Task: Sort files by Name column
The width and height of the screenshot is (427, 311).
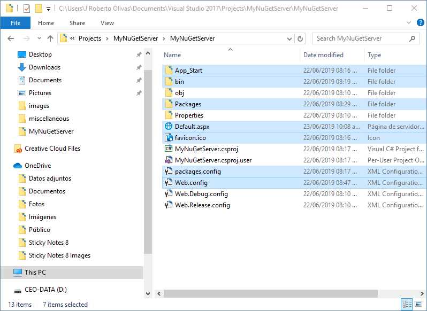Action: coord(172,55)
